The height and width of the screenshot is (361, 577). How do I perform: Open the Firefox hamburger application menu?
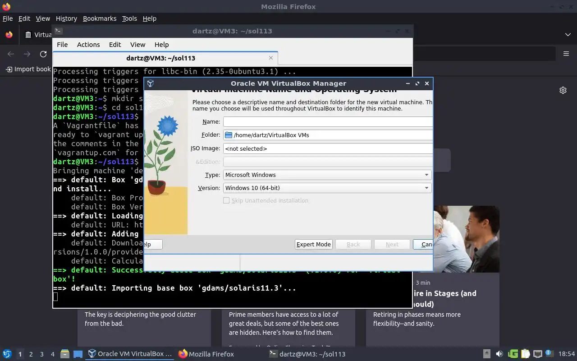click(x=566, y=54)
